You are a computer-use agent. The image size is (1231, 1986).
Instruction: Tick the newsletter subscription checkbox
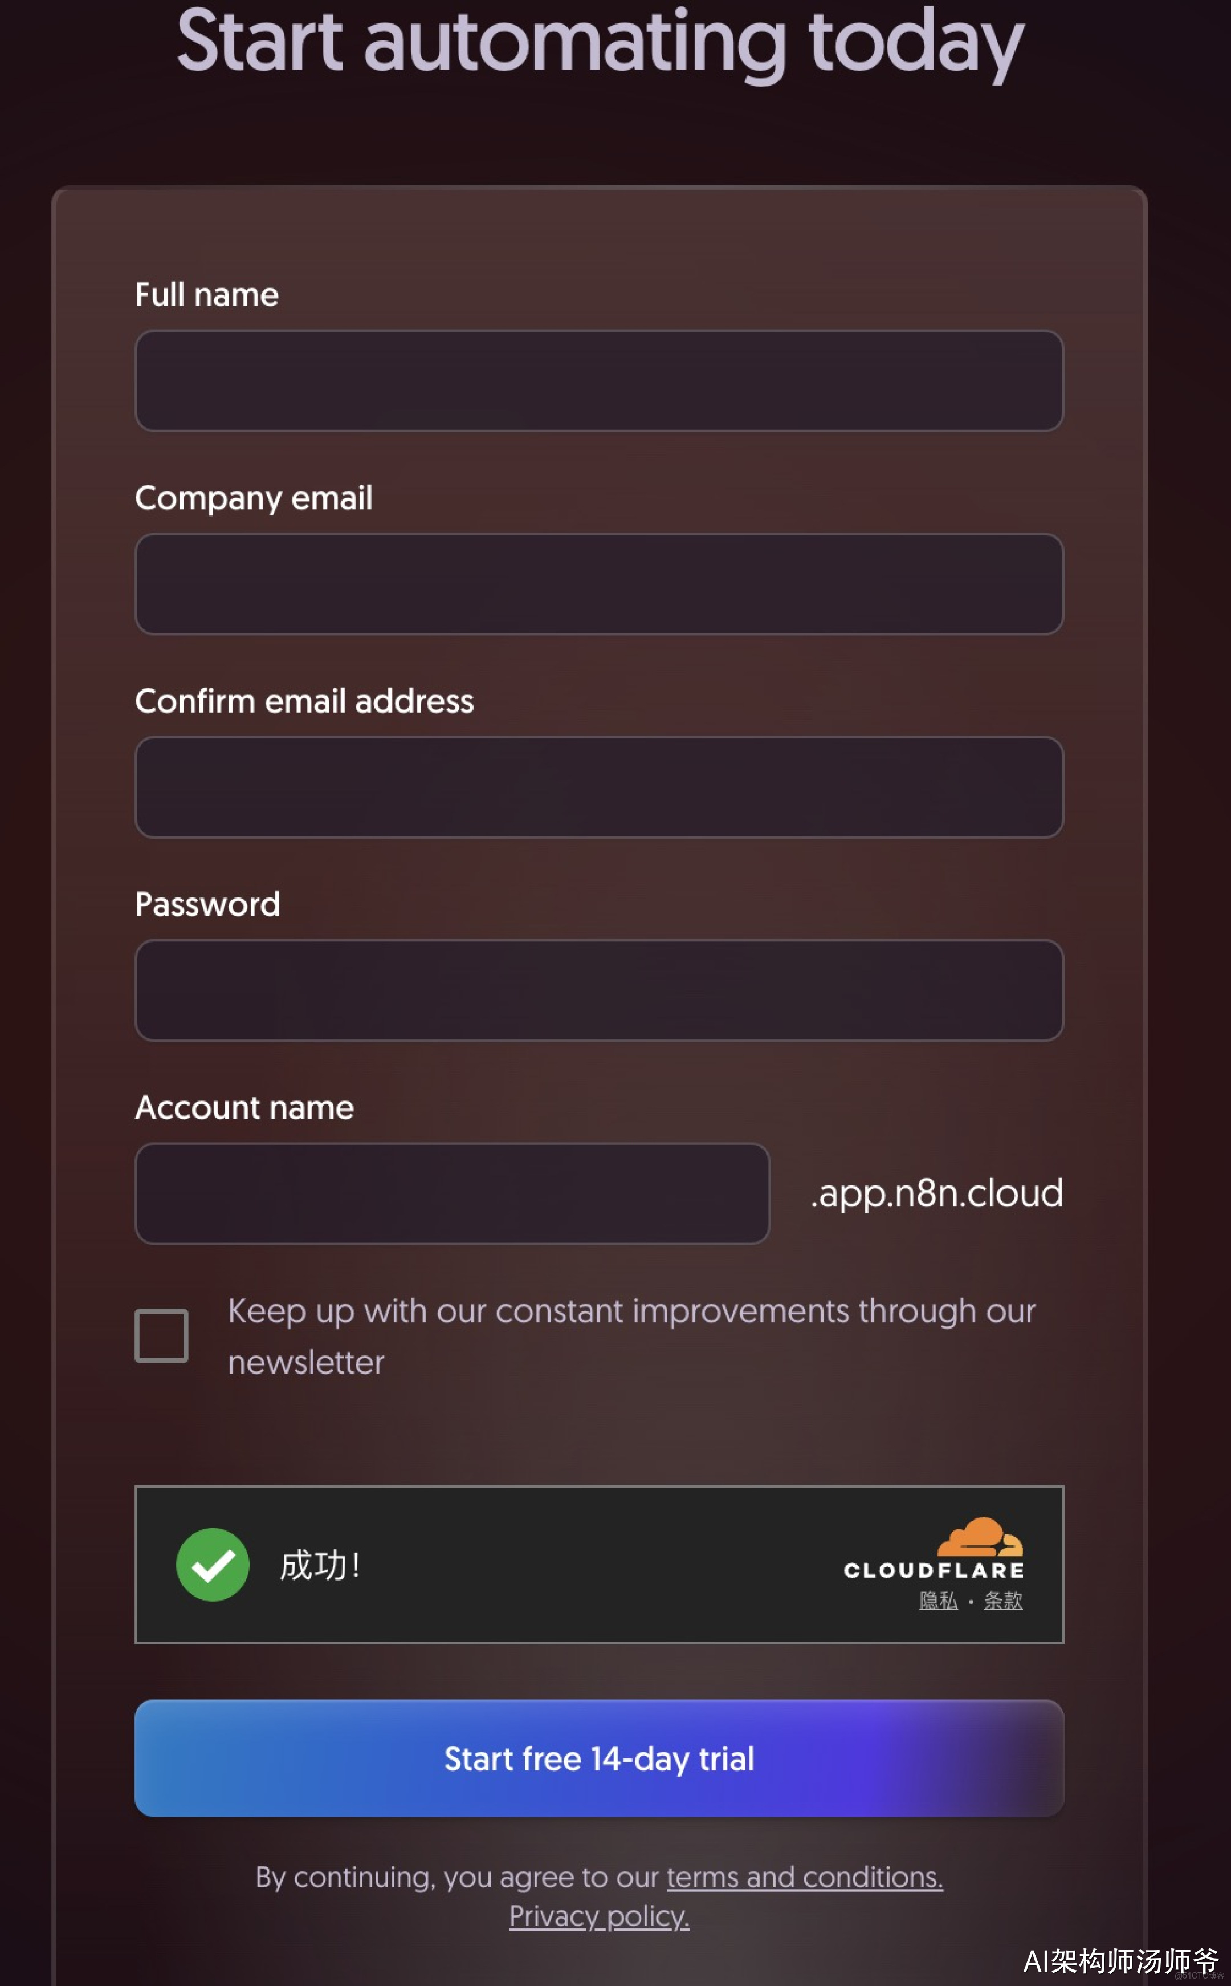(x=161, y=1335)
